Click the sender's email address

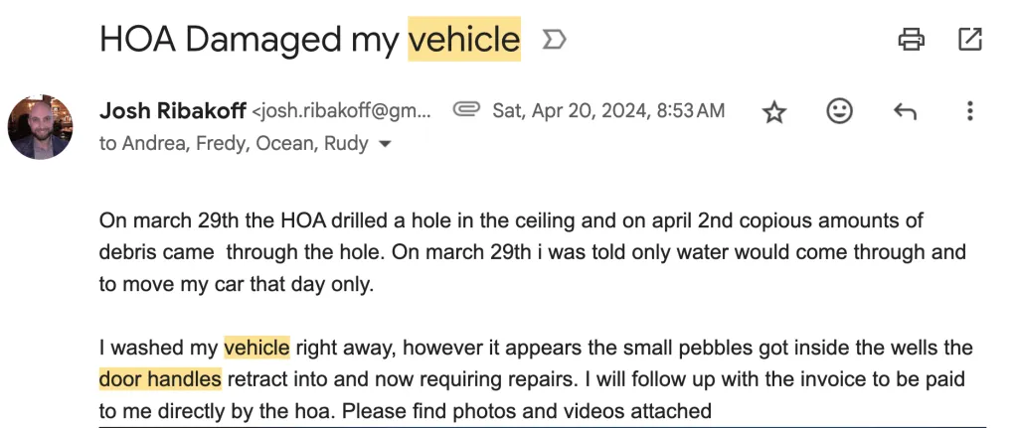coord(344,111)
